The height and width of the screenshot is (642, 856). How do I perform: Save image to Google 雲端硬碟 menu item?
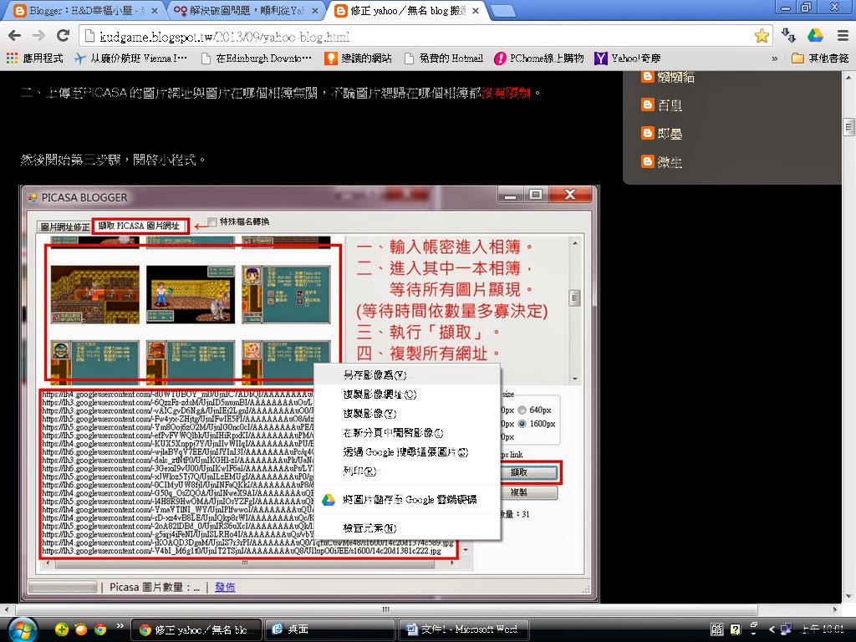(407, 500)
